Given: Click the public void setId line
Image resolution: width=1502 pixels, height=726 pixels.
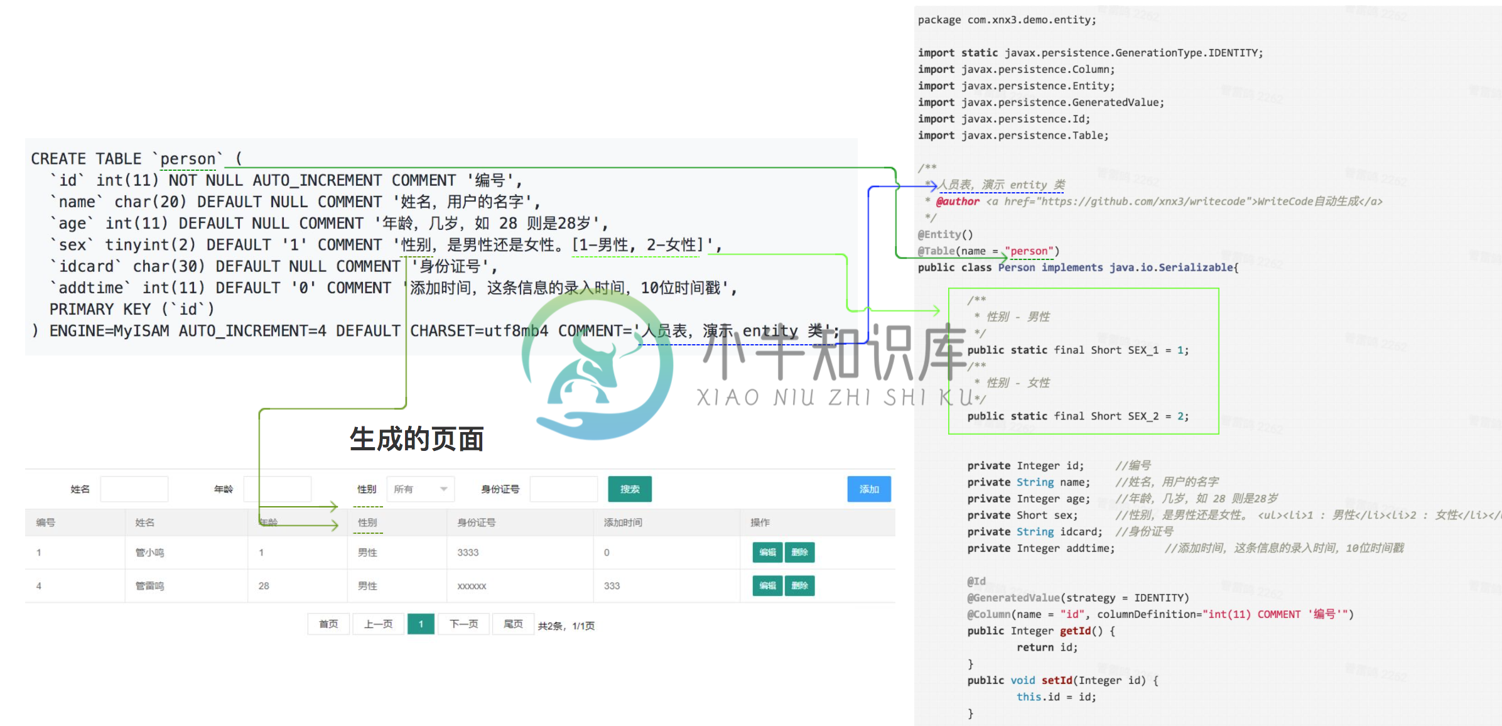Looking at the screenshot, I should pyautogui.click(x=1062, y=680).
